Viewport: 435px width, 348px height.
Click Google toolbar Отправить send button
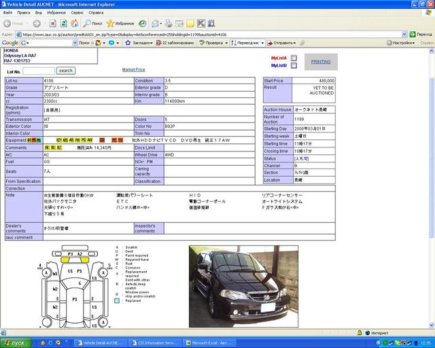point(281,43)
